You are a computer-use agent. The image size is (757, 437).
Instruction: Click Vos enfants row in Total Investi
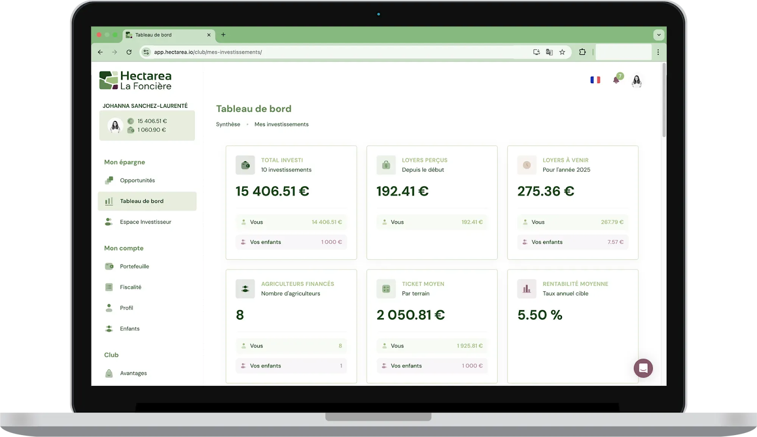[291, 242]
